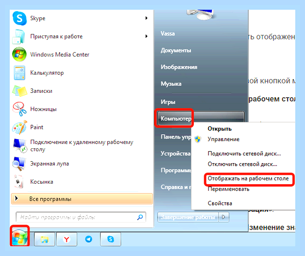This screenshot has height=256, width=305.
Task: Click the Записки label
Action: coord(41,91)
